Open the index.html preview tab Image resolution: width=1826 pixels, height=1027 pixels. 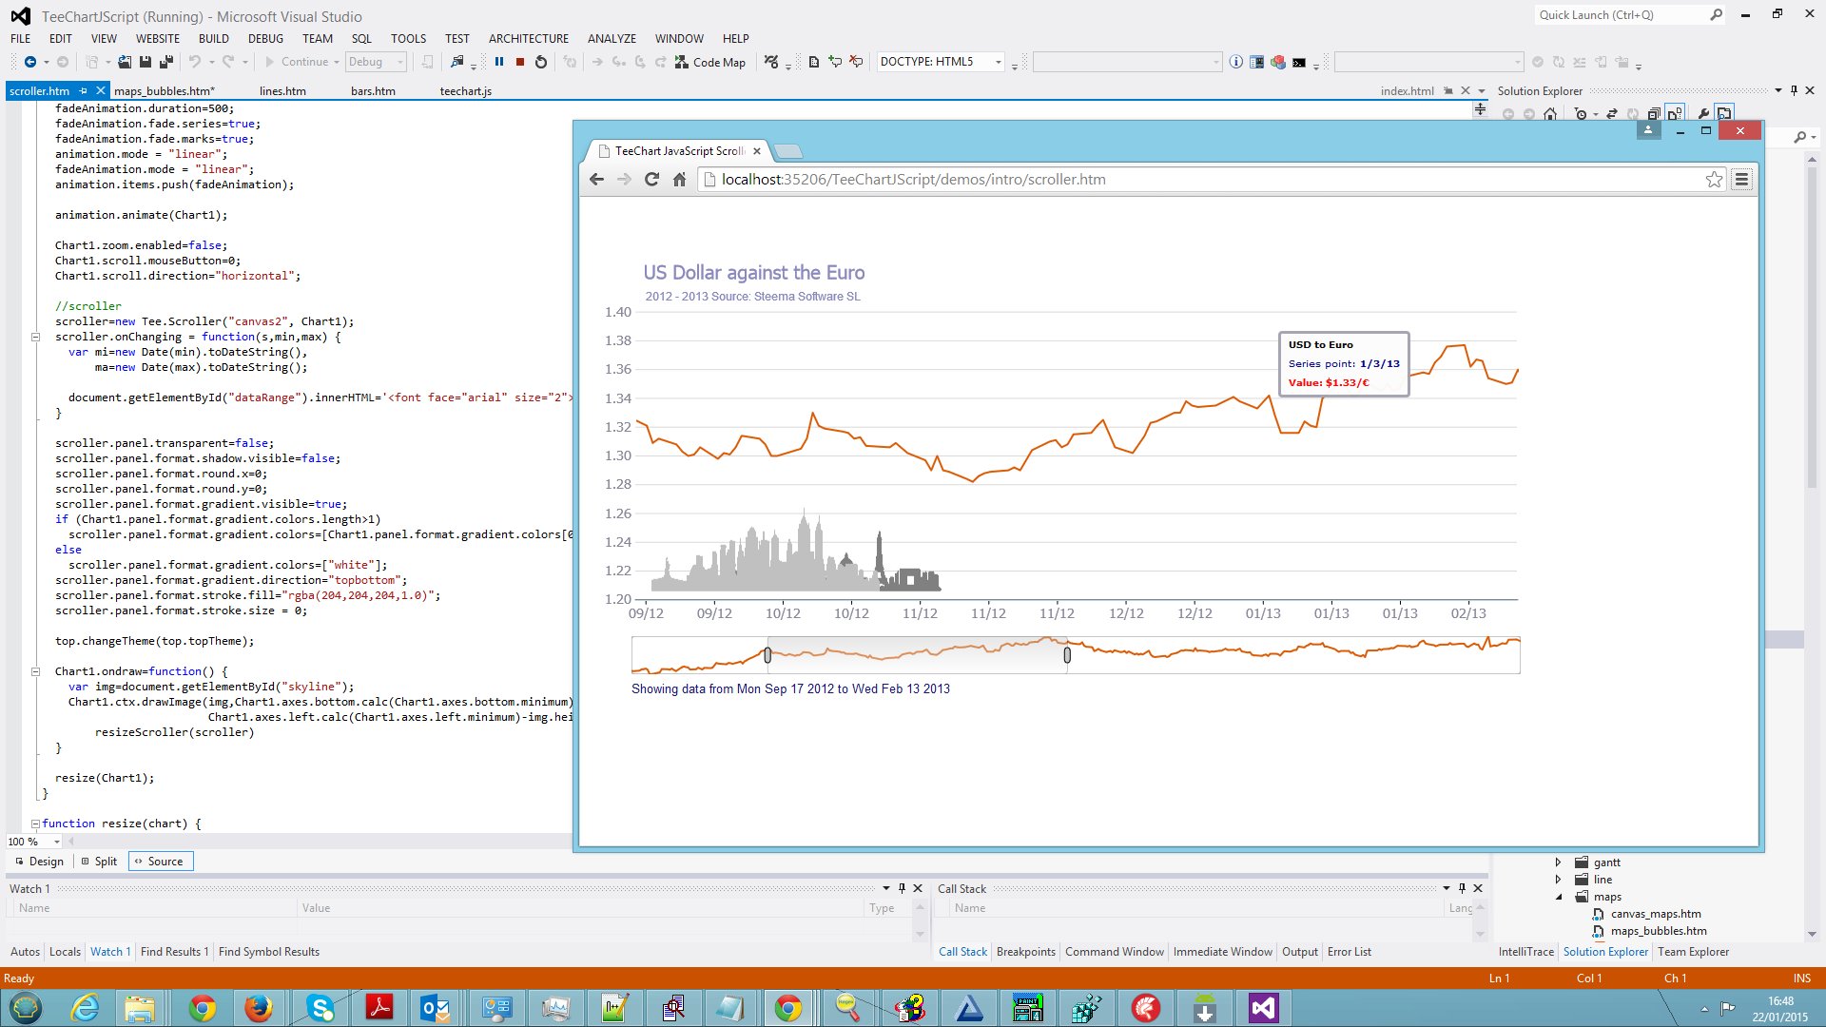(x=1407, y=91)
